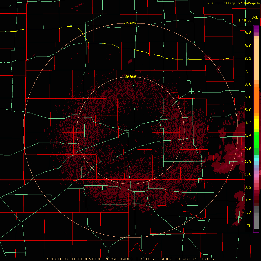
Task: Click the 3.4 value on the scale
Action: tap(248, 136)
